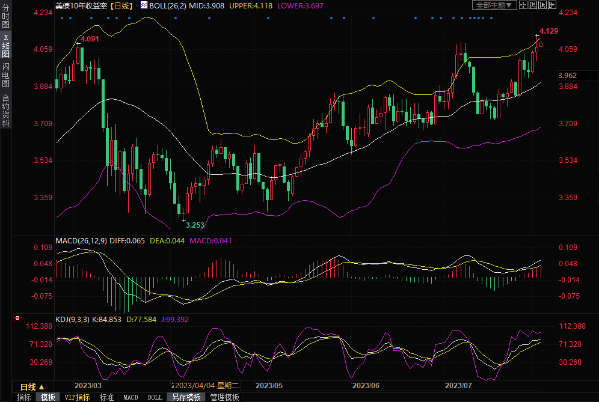Click the crosshair cursor icon in top toolbar
This screenshot has height=402, width=599.
523,5
